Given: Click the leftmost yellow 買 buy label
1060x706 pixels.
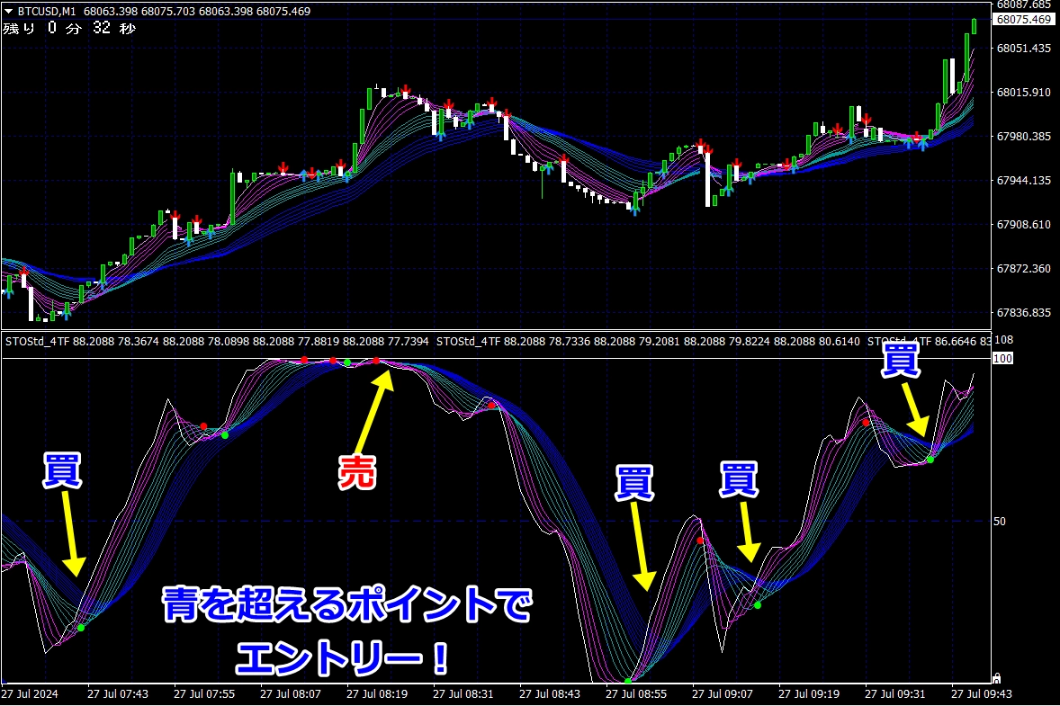Looking at the screenshot, I should [x=62, y=471].
